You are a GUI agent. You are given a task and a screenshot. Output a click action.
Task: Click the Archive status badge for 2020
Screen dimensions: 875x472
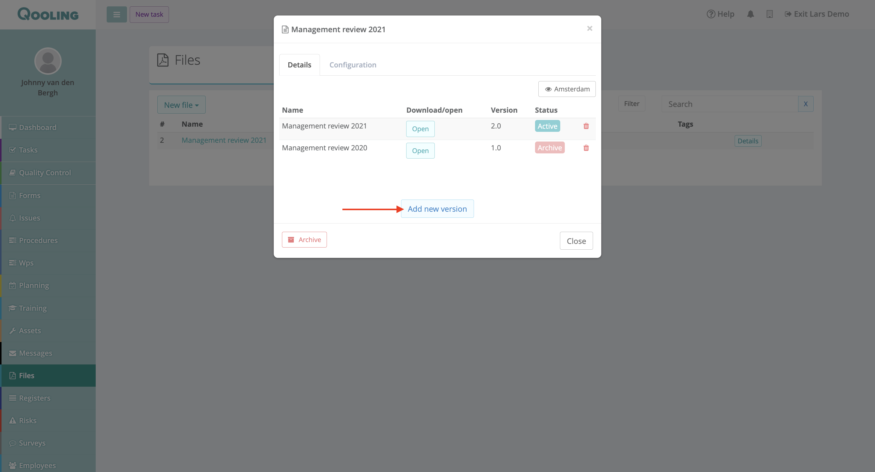click(549, 148)
